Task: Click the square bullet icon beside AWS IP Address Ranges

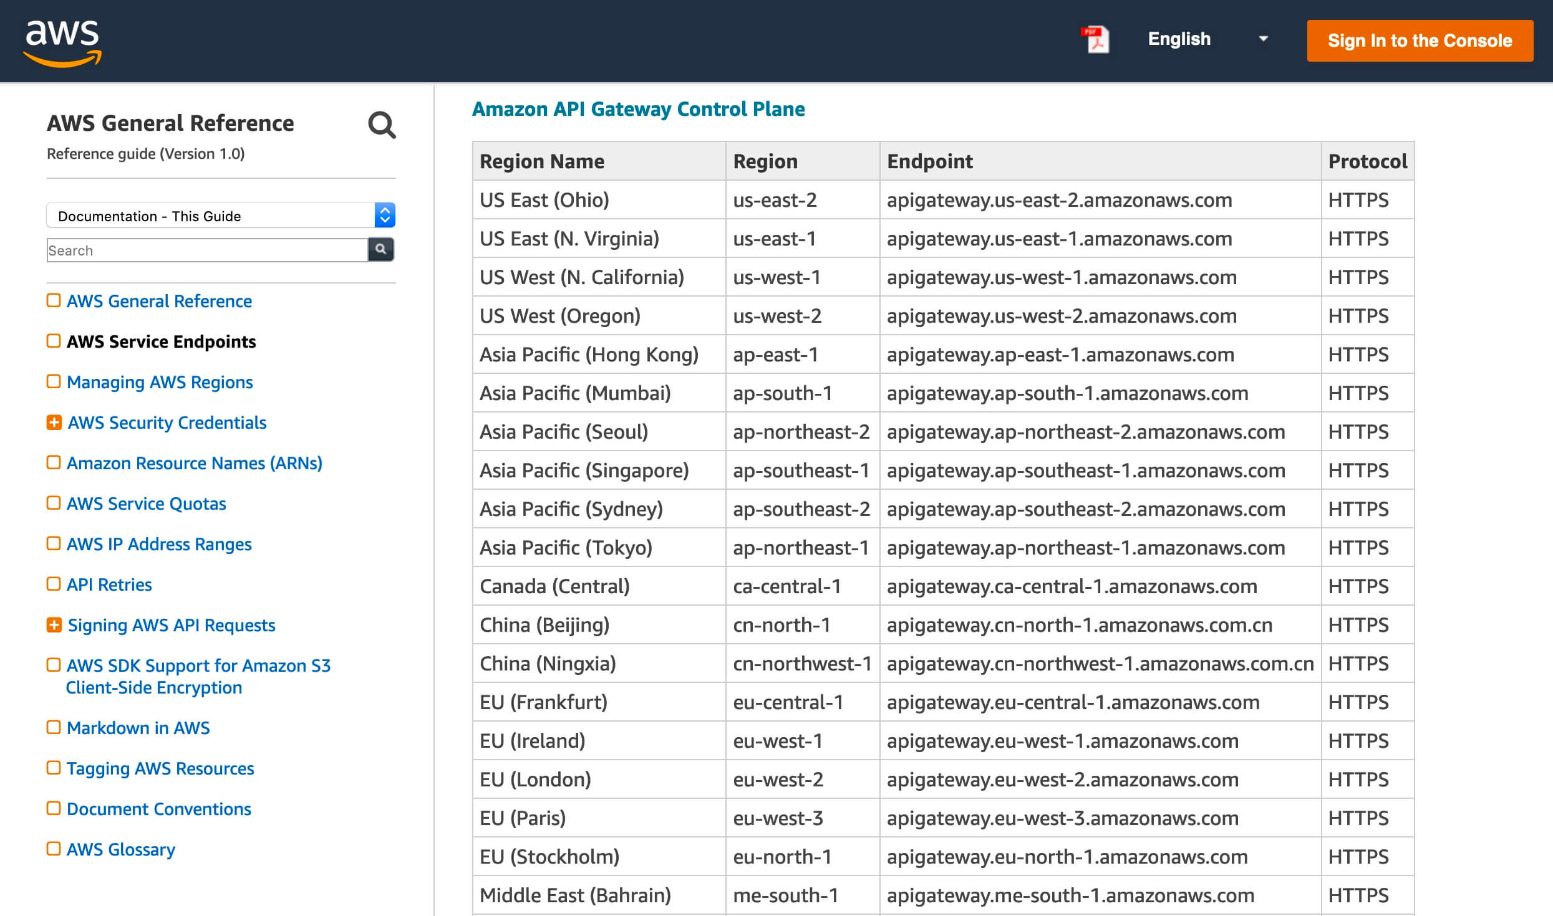Action: click(x=54, y=543)
